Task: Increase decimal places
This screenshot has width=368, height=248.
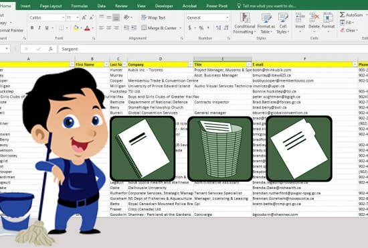Action: (x=219, y=28)
